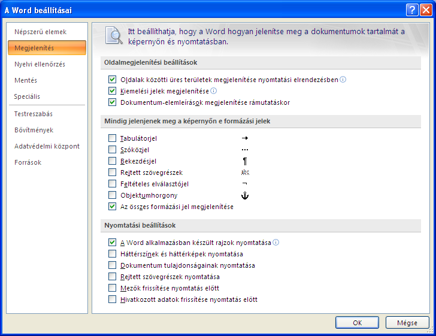Click the anchor symbol beside Objektumhorgony
The image size is (436, 336).
click(x=245, y=195)
